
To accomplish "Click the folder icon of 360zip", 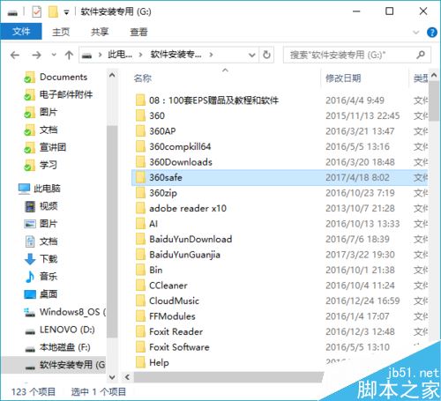I will point(140,193).
